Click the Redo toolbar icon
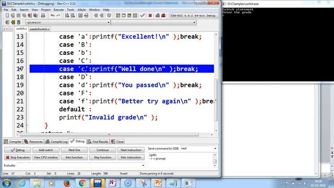This screenshot has width=334, height=188. pyautogui.click(x=58, y=16)
